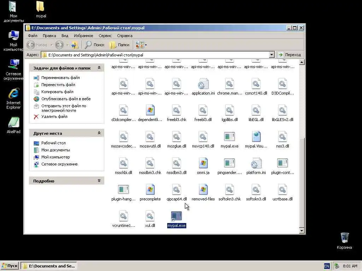Select the application.ini file

[x=203, y=88]
